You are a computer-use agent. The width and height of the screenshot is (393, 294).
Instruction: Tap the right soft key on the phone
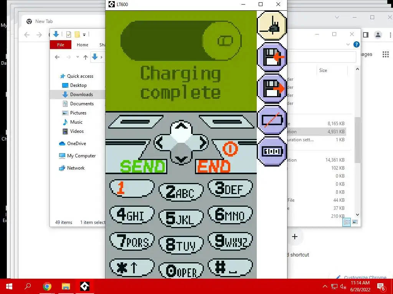(x=227, y=122)
